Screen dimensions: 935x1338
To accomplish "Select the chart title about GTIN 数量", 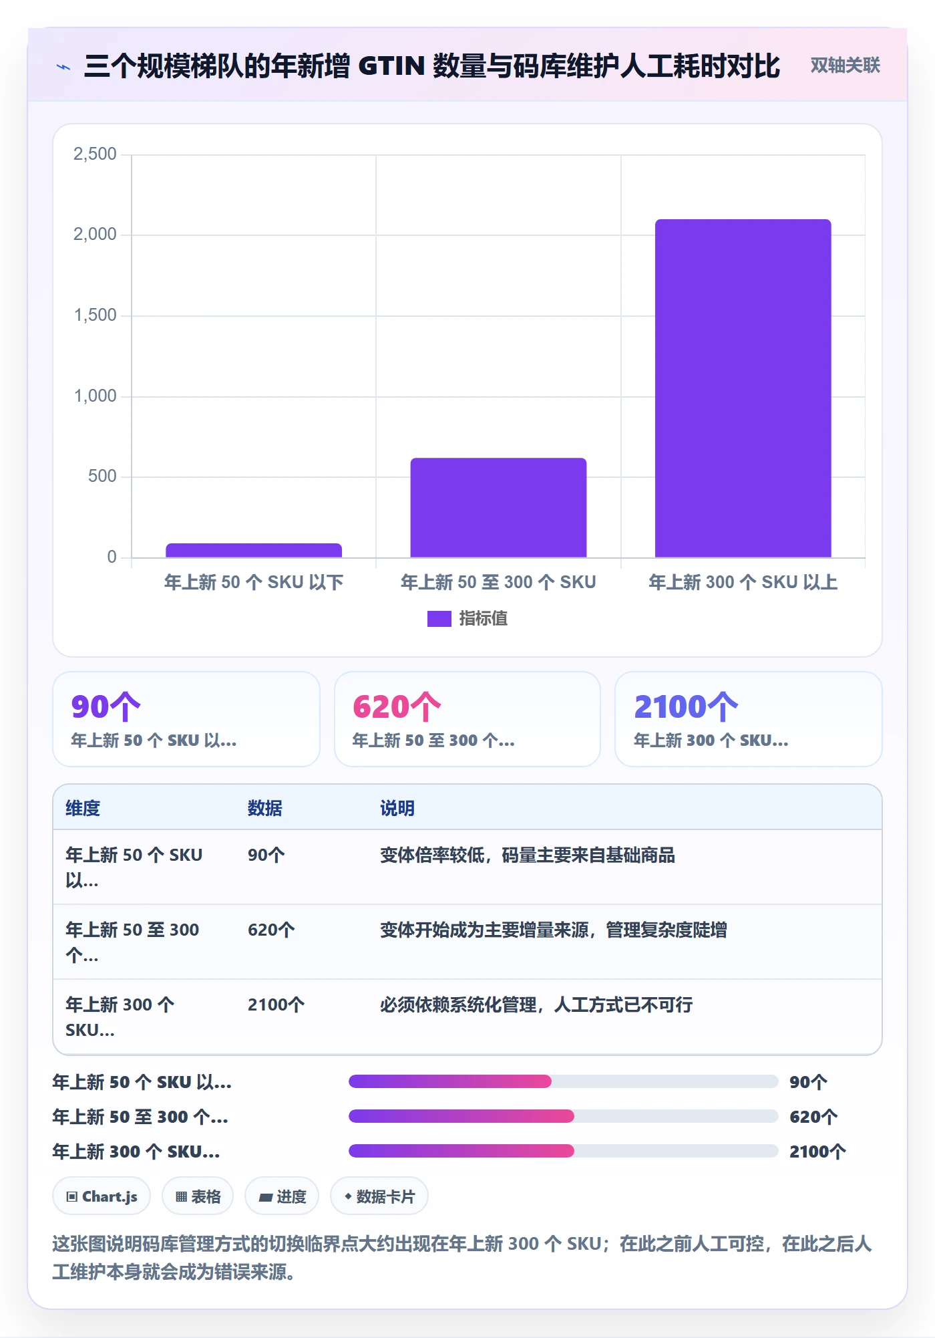I will 432,66.
